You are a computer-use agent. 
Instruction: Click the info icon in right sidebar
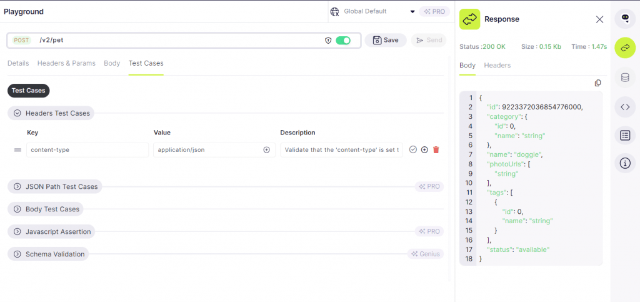coord(625,164)
